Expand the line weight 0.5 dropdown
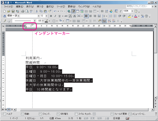 [x=43, y=21]
